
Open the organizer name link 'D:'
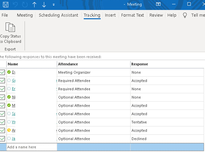[14, 72]
